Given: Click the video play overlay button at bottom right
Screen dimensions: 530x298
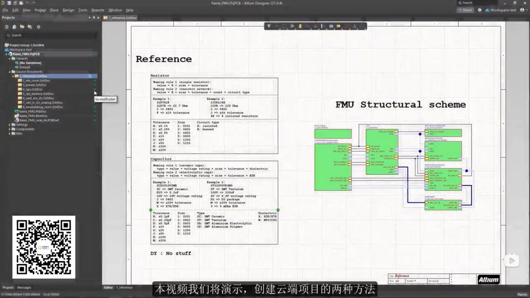Looking at the screenshot, I should 511,260.
